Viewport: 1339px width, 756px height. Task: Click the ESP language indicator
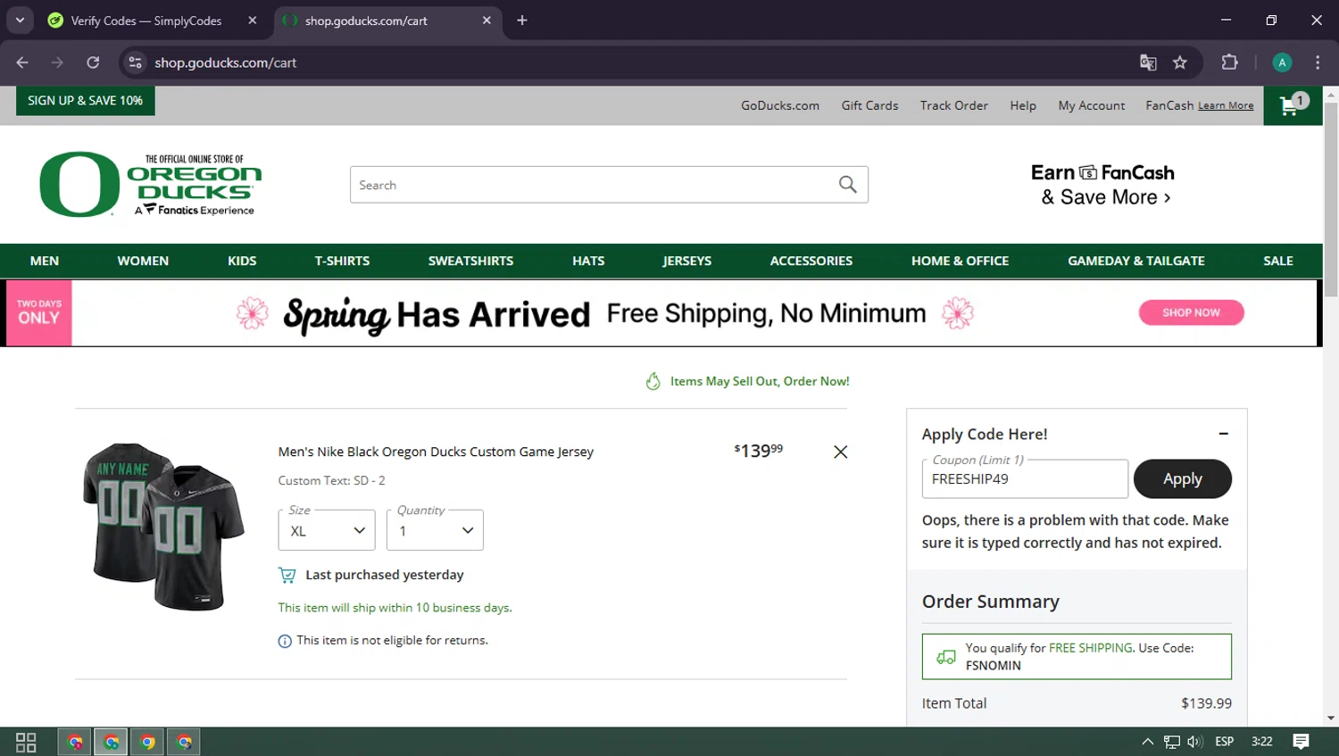click(x=1225, y=742)
